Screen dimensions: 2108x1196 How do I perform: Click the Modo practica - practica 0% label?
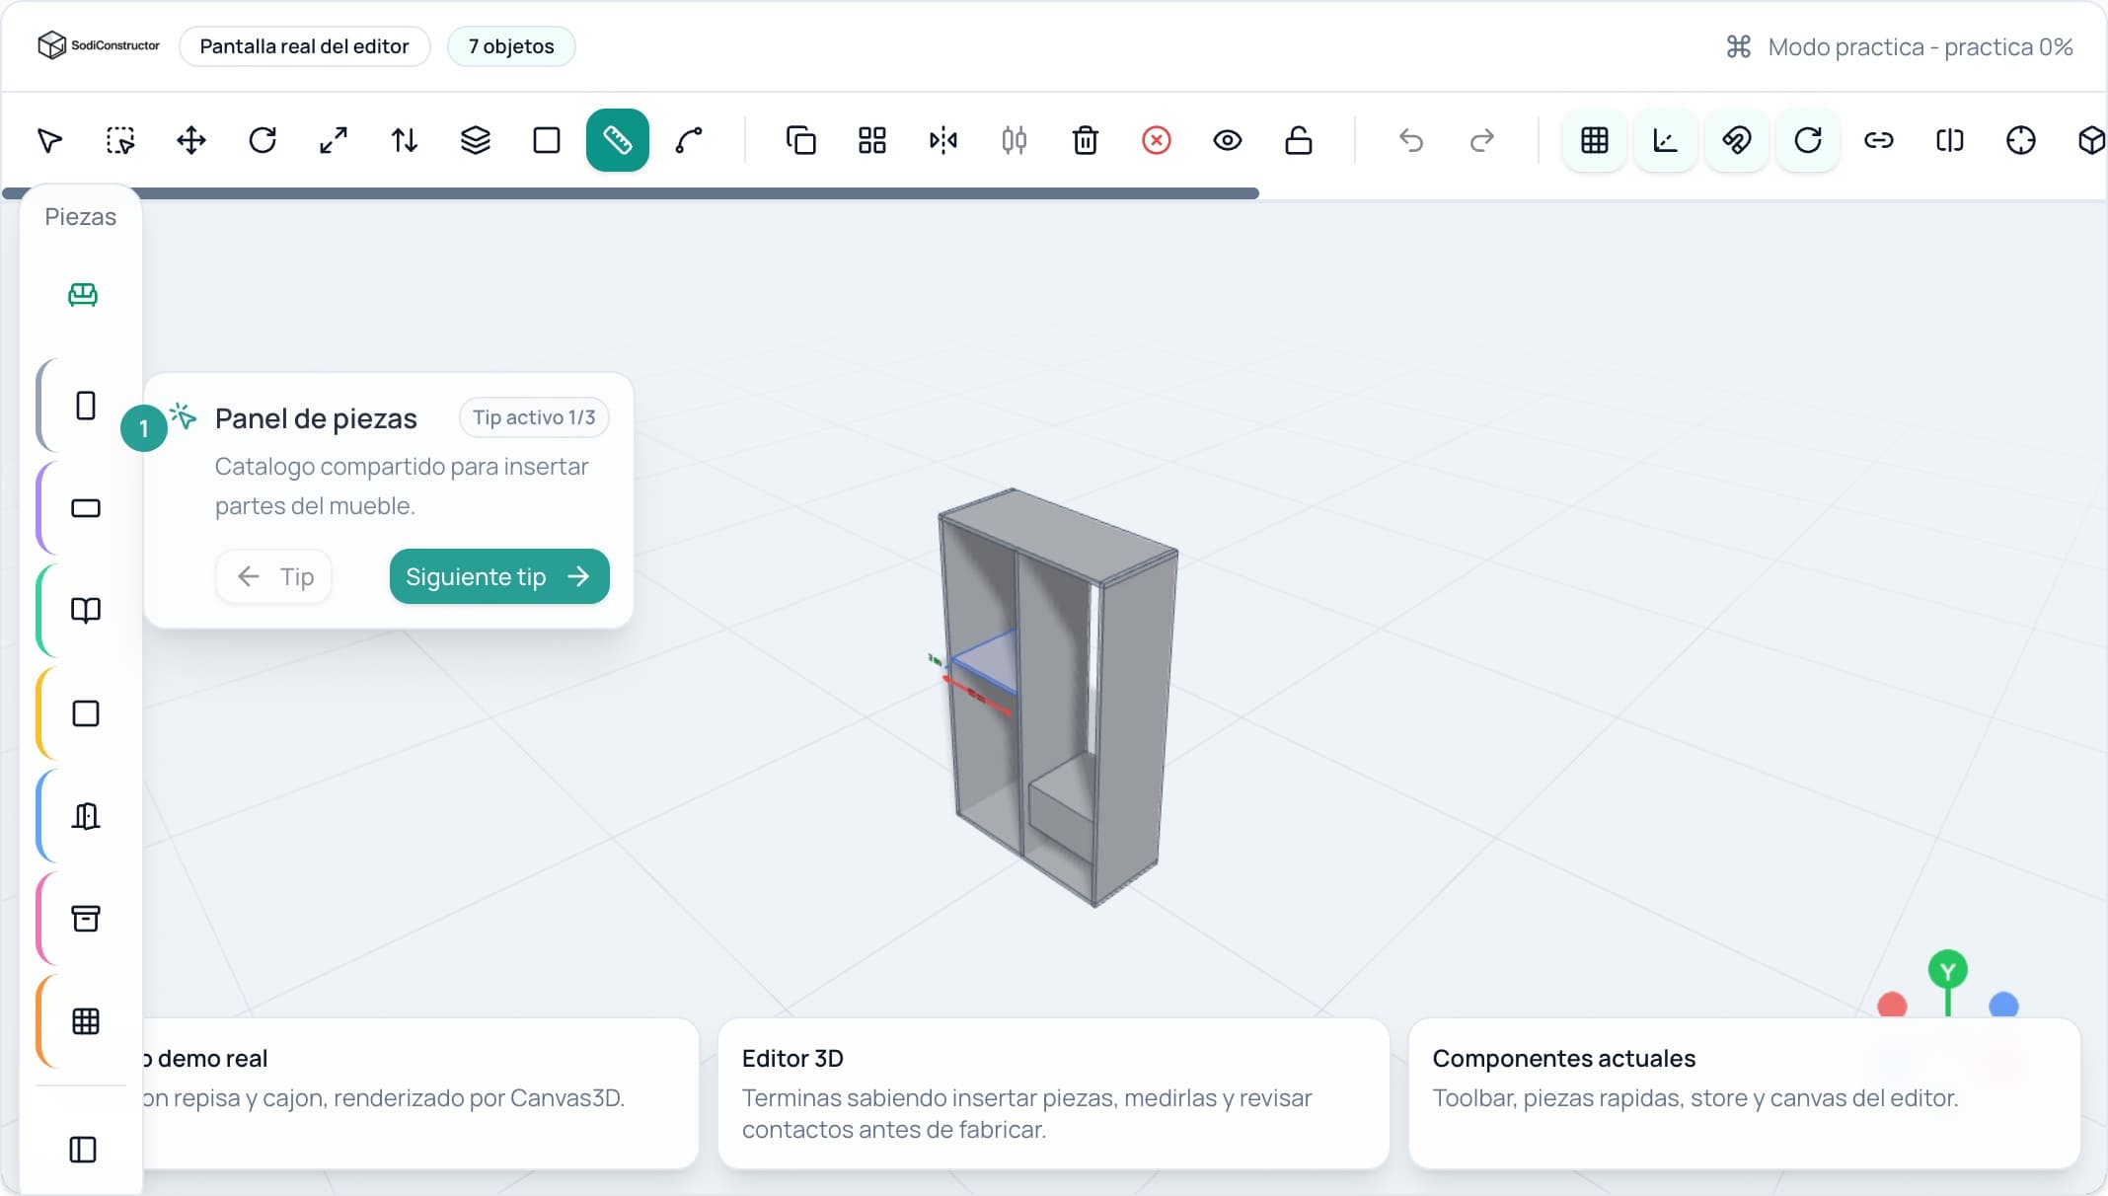(1920, 46)
